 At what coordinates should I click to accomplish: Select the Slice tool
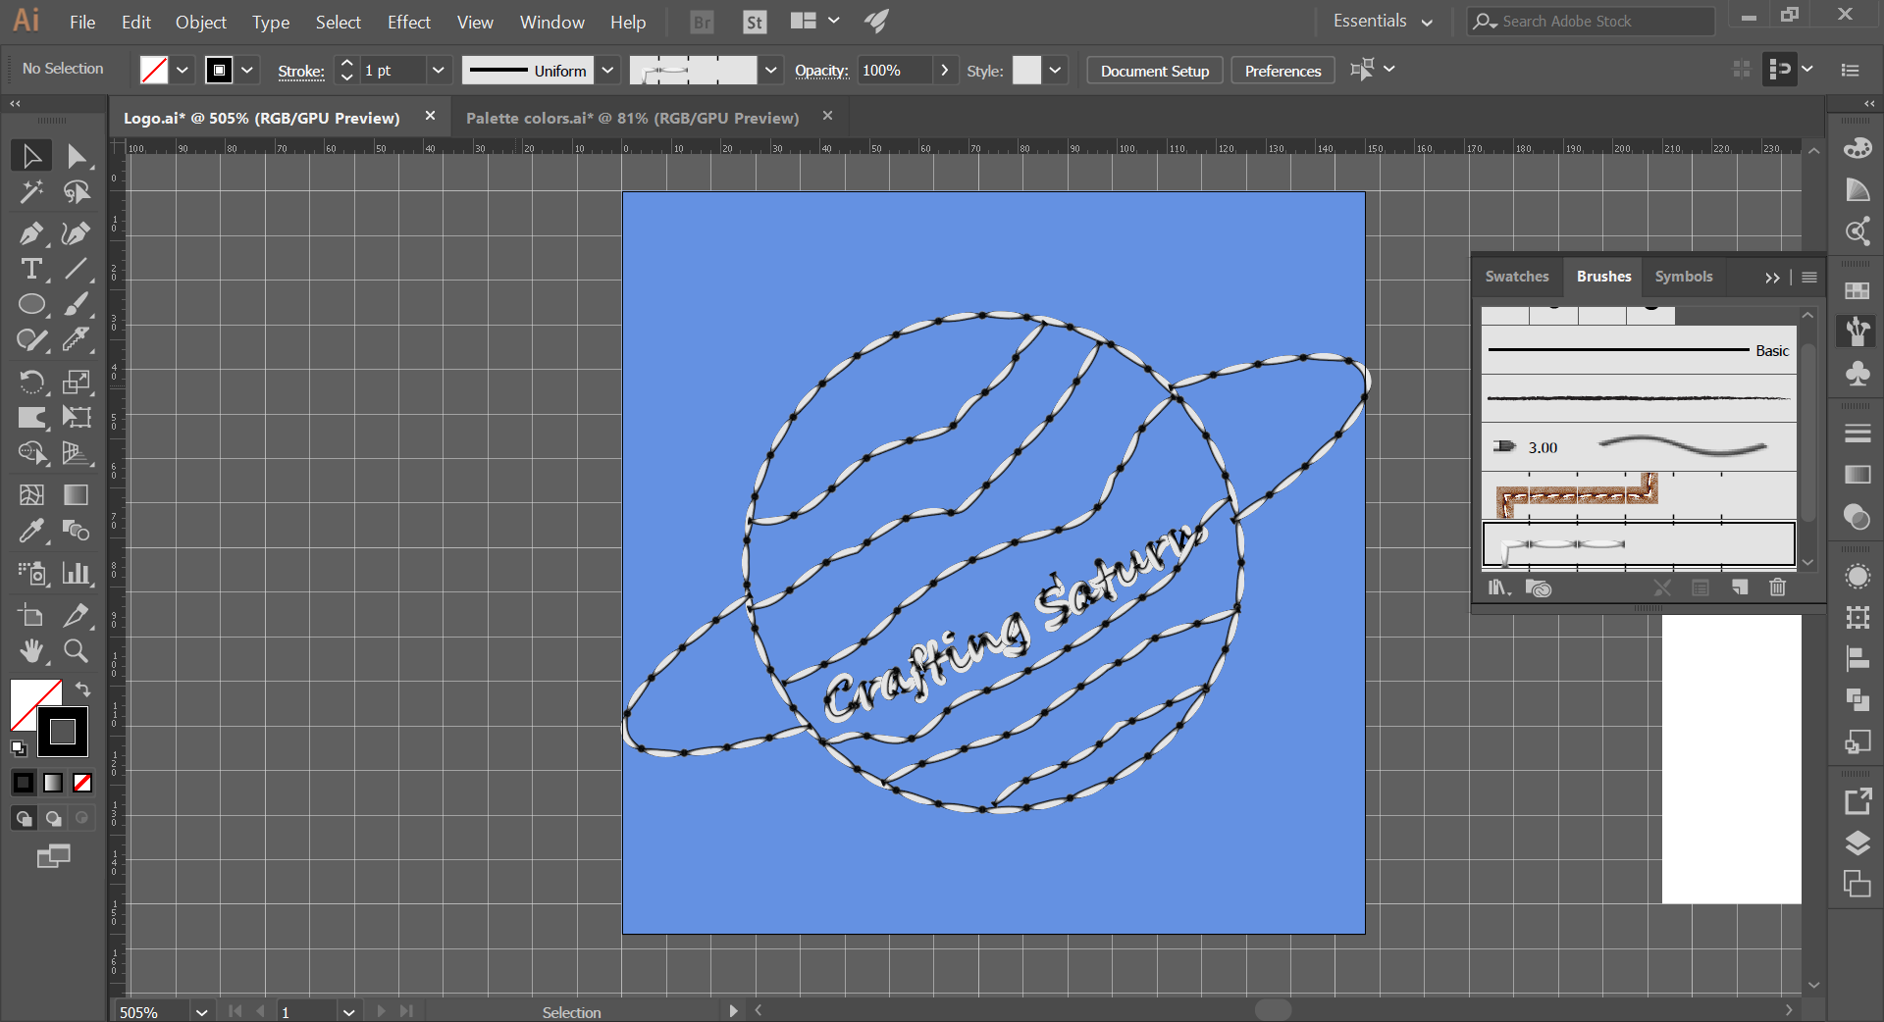[x=77, y=615]
